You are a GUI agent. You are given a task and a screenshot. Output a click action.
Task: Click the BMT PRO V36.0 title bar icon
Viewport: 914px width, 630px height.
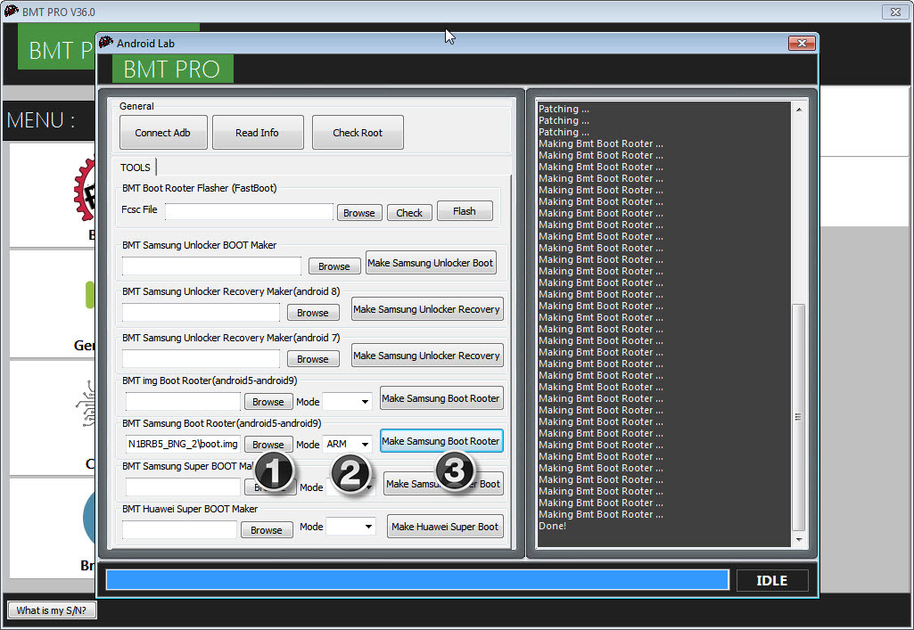[11, 11]
